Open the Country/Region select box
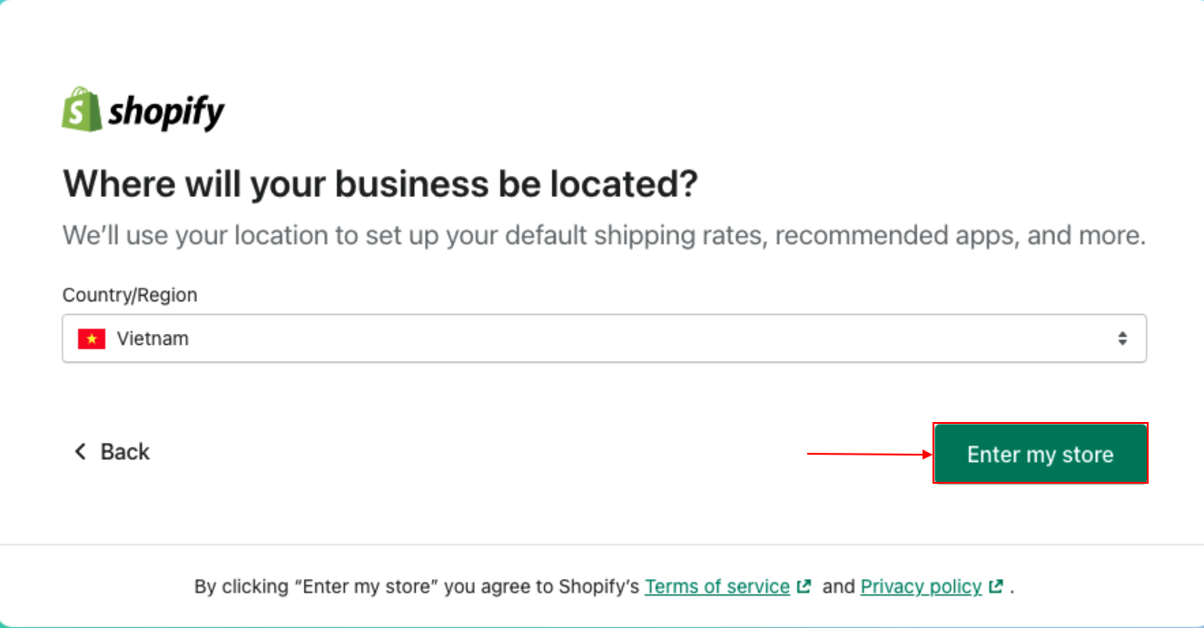 [604, 339]
